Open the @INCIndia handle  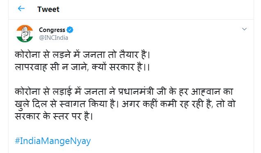pyautogui.click(x=54, y=38)
